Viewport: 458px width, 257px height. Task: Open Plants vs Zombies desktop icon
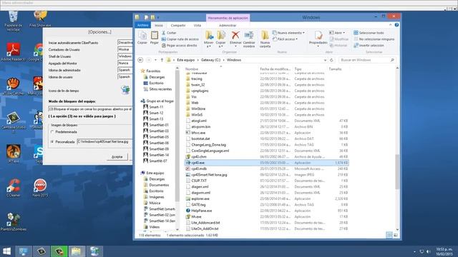click(x=14, y=222)
